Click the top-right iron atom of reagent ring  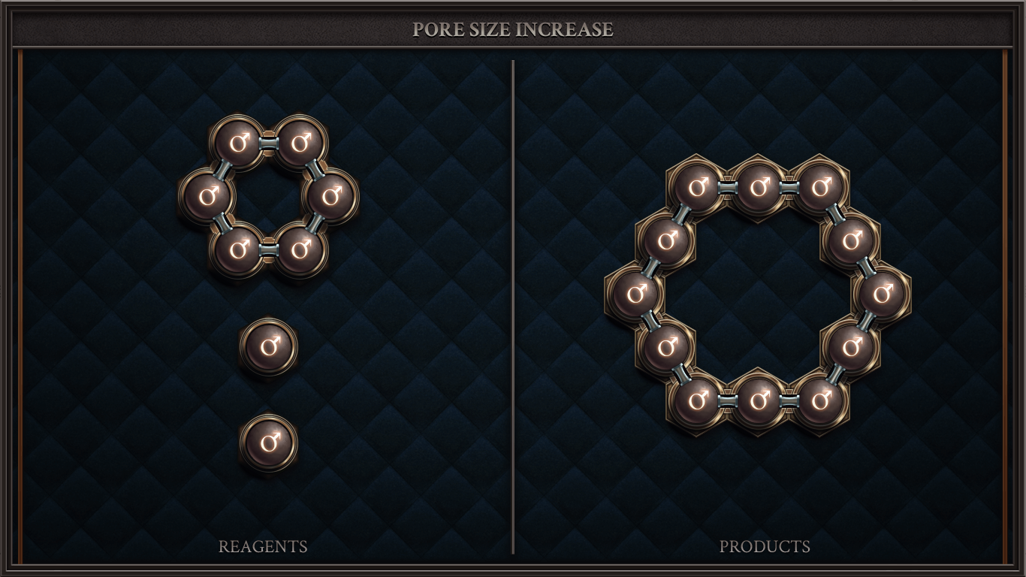(300, 143)
